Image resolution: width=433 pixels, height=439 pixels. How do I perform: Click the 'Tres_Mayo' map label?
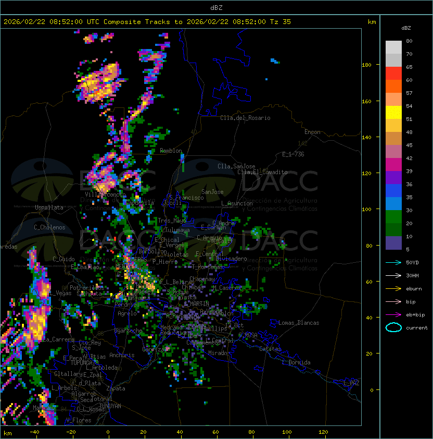click(x=172, y=221)
